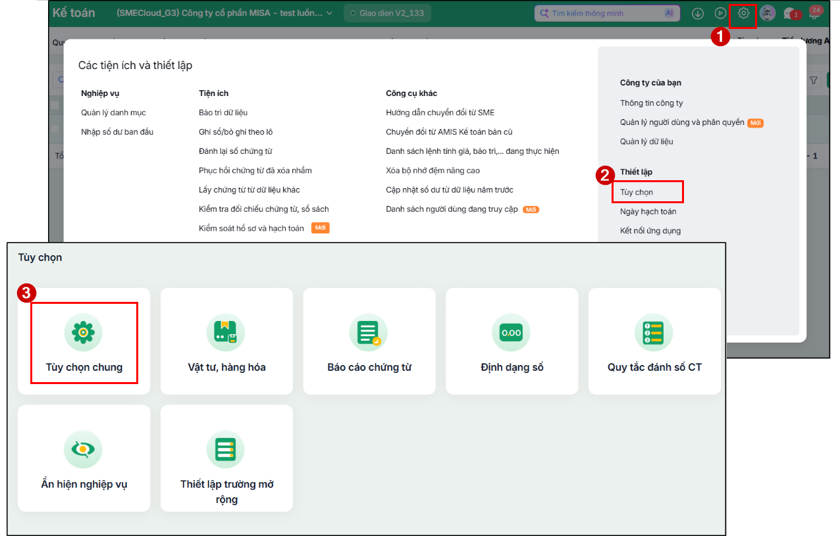Open the Tùy chọn chung card label
Image resolution: width=840 pixels, height=536 pixels.
(84, 367)
